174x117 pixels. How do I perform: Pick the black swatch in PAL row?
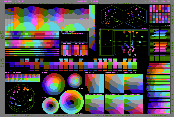click(7, 64)
